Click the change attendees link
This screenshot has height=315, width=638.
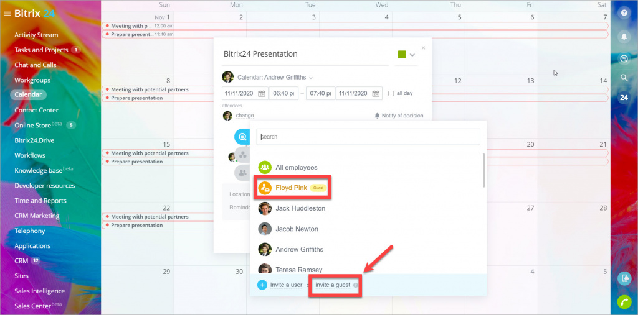pyautogui.click(x=245, y=116)
